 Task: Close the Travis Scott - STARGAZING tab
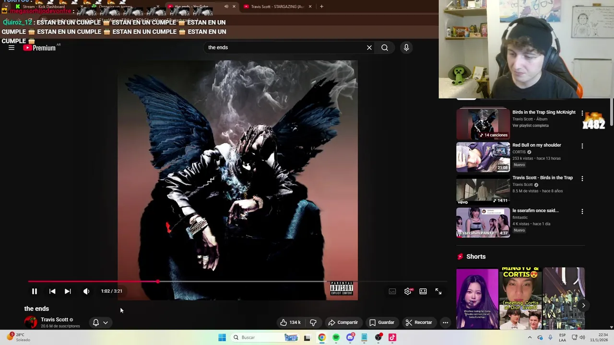tap(310, 7)
